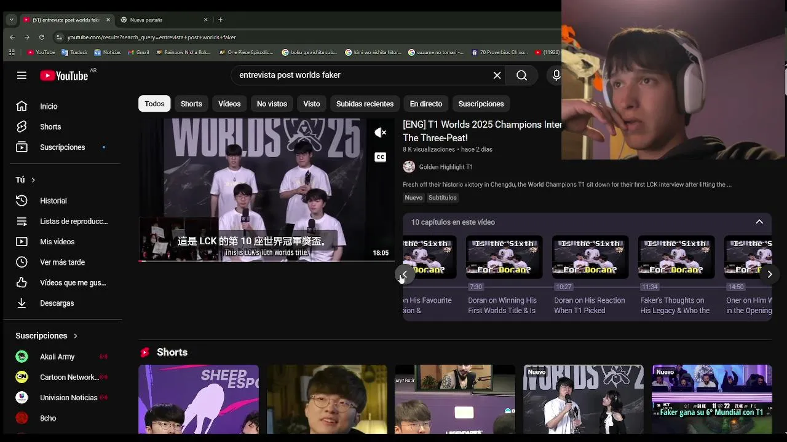Open the Faker gana su 6° Mundial short
This screenshot has height=442, width=787.
pos(711,399)
